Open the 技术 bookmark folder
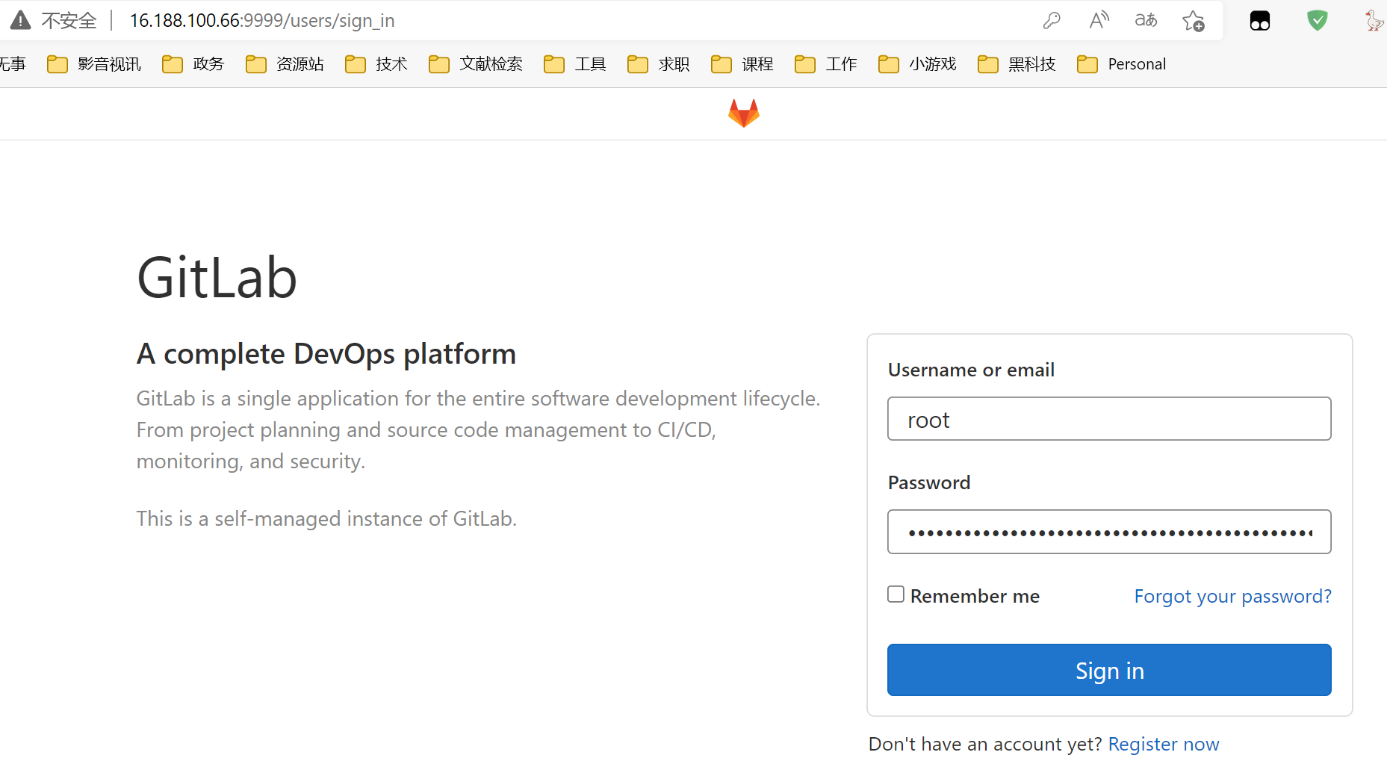 coord(376,64)
